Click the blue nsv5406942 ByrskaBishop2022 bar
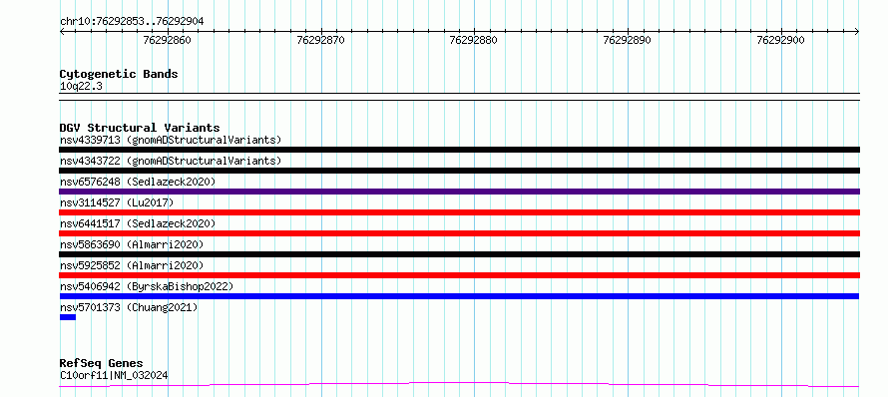This screenshot has width=888, height=397. click(459, 296)
